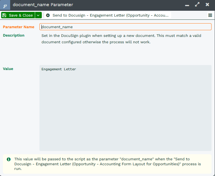Click the Description label

(14, 35)
